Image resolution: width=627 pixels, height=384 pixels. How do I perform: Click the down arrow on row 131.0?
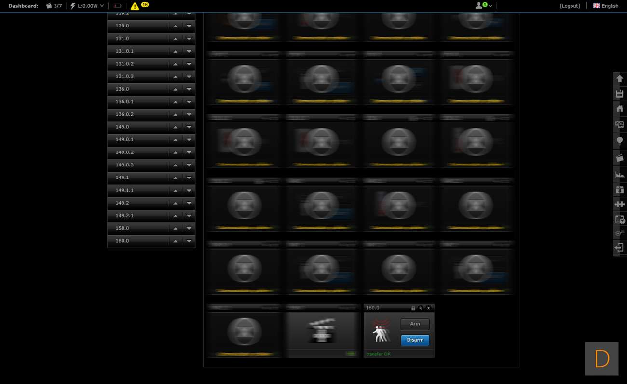coord(189,39)
